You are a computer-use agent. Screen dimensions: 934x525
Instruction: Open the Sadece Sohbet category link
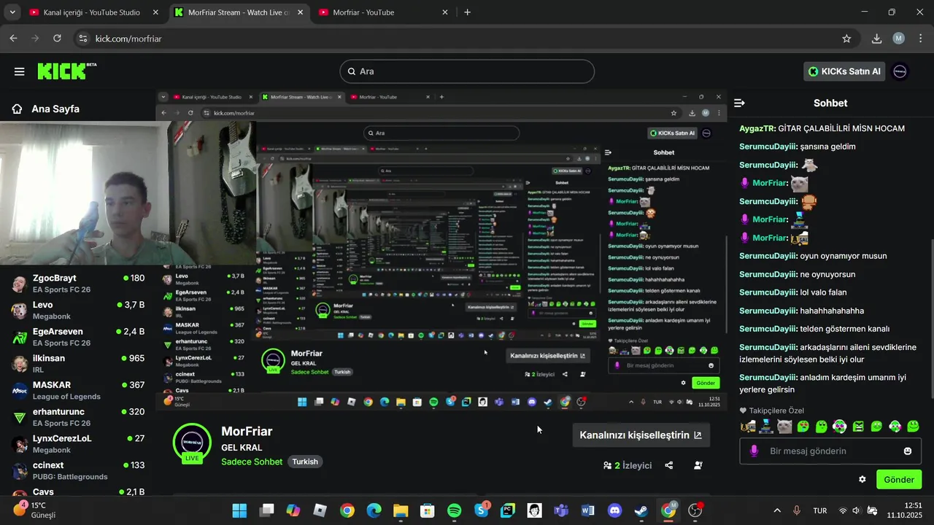(252, 462)
